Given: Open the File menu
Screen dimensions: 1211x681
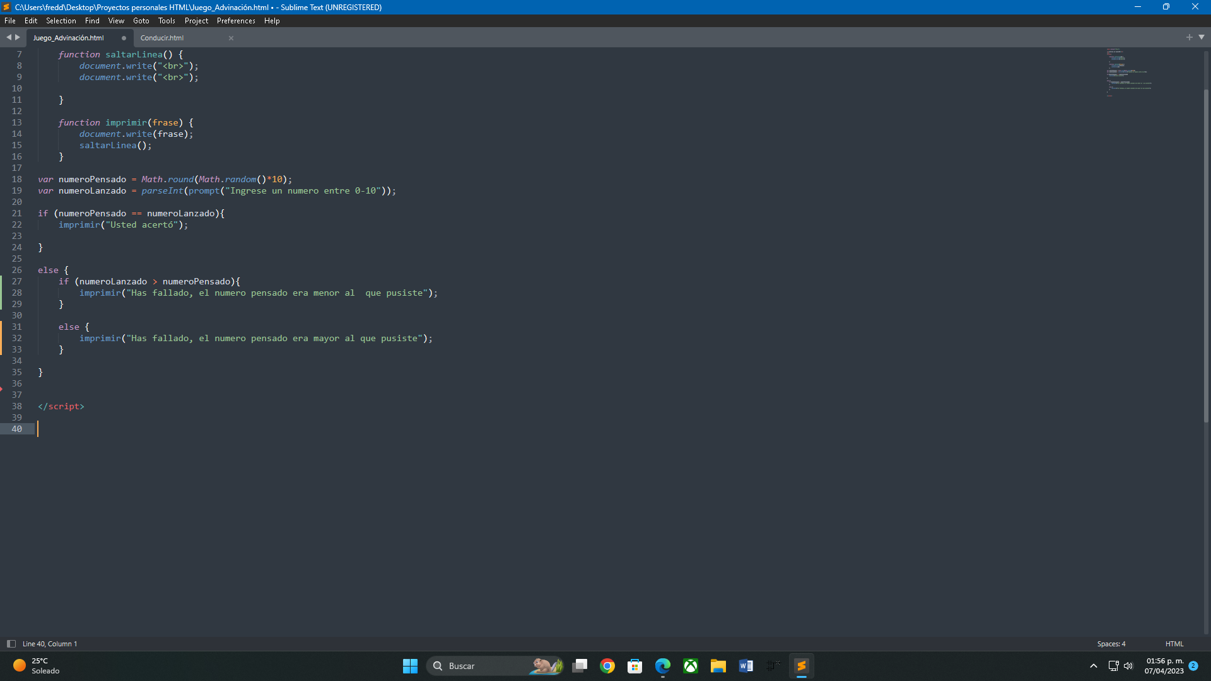Looking at the screenshot, I should (x=10, y=21).
